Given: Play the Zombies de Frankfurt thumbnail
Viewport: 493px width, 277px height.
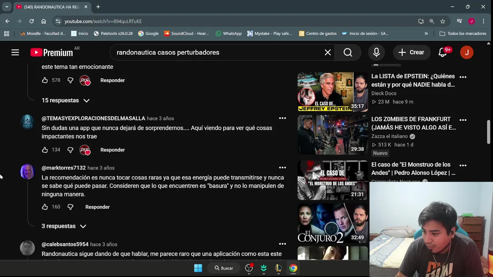Looking at the screenshot, I should [332, 135].
